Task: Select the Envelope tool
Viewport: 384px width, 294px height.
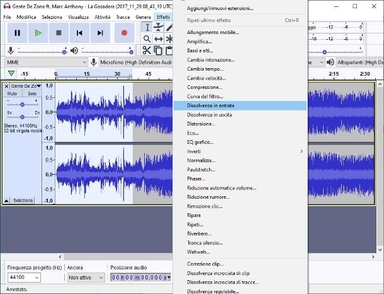Action: click(x=159, y=28)
